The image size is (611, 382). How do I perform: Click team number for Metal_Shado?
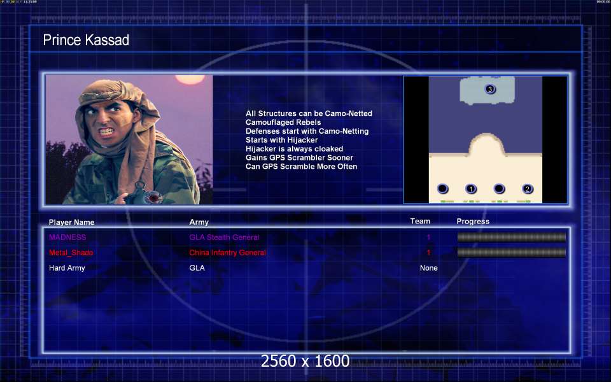click(428, 253)
